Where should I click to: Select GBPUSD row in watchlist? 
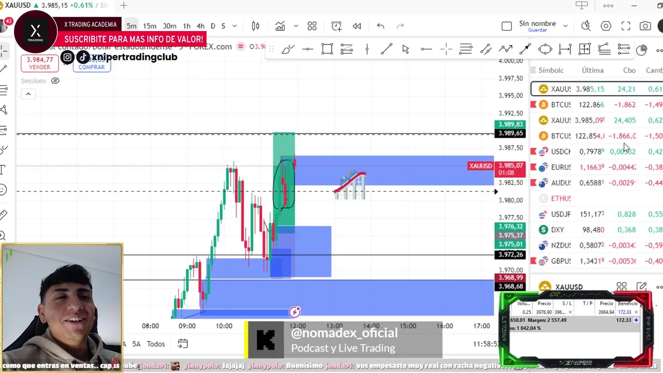tap(597, 261)
